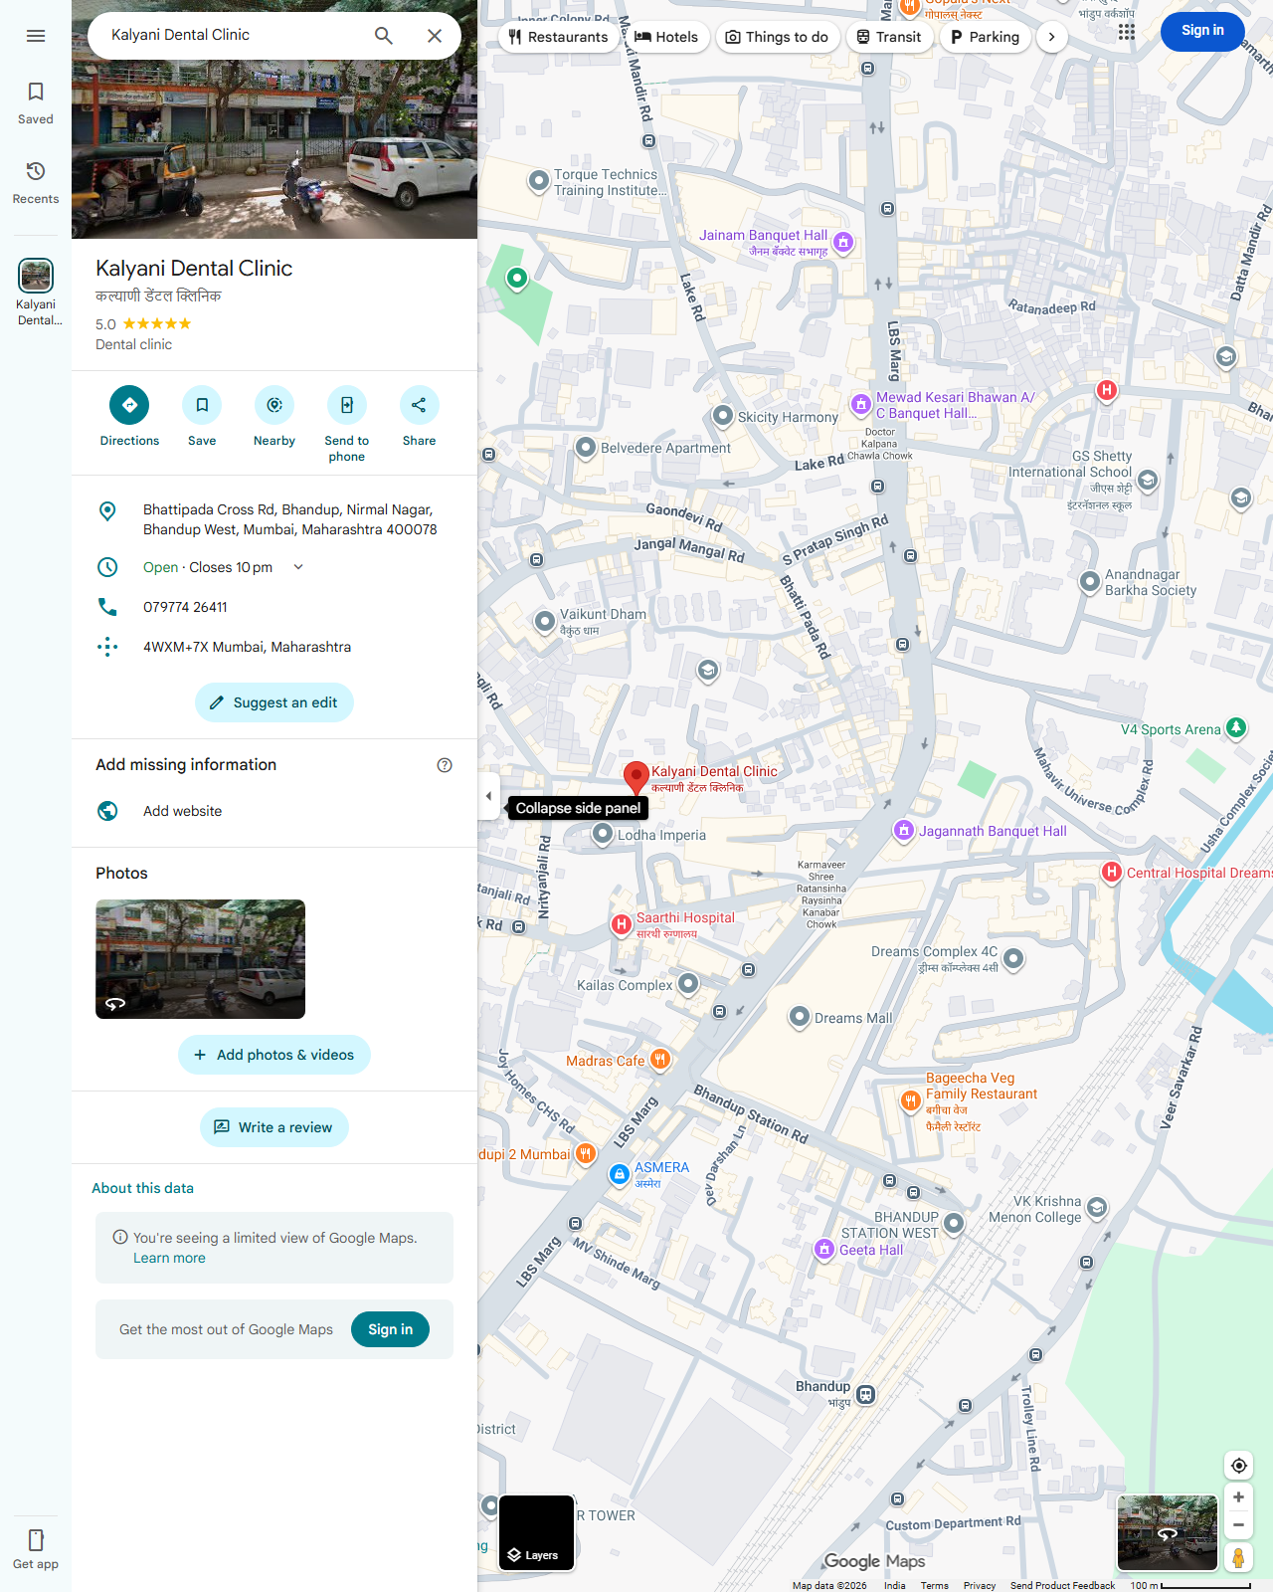This screenshot has width=1273, height=1592.
Task: Copy the Bhattipada Cross Rd address
Action: click(x=274, y=519)
